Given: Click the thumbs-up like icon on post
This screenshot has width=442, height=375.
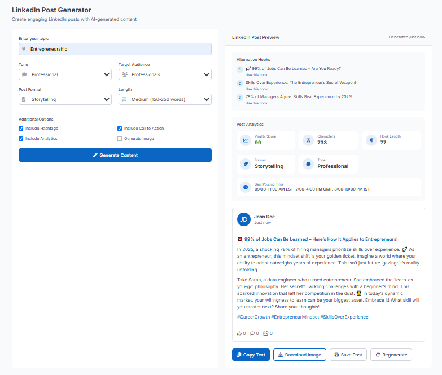Looking at the screenshot, I should coord(239,333).
